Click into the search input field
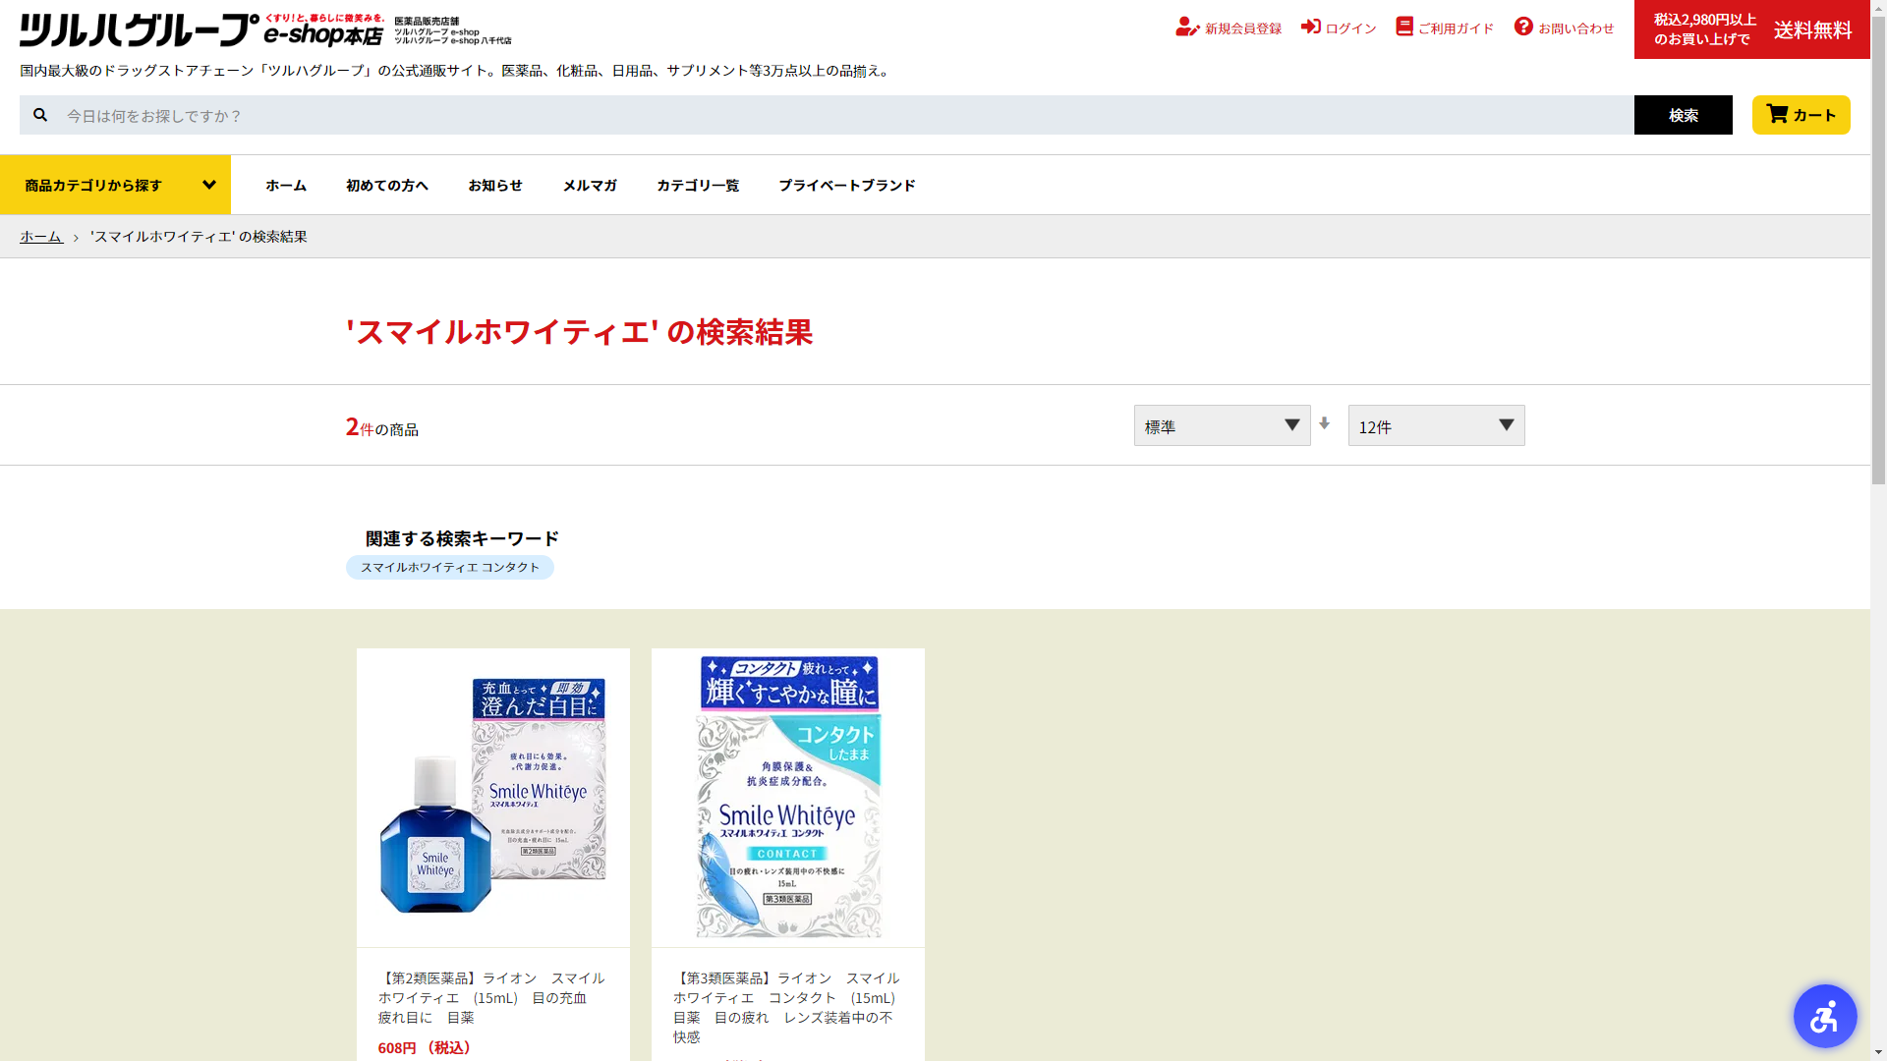The height and width of the screenshot is (1061, 1887). tap(845, 116)
